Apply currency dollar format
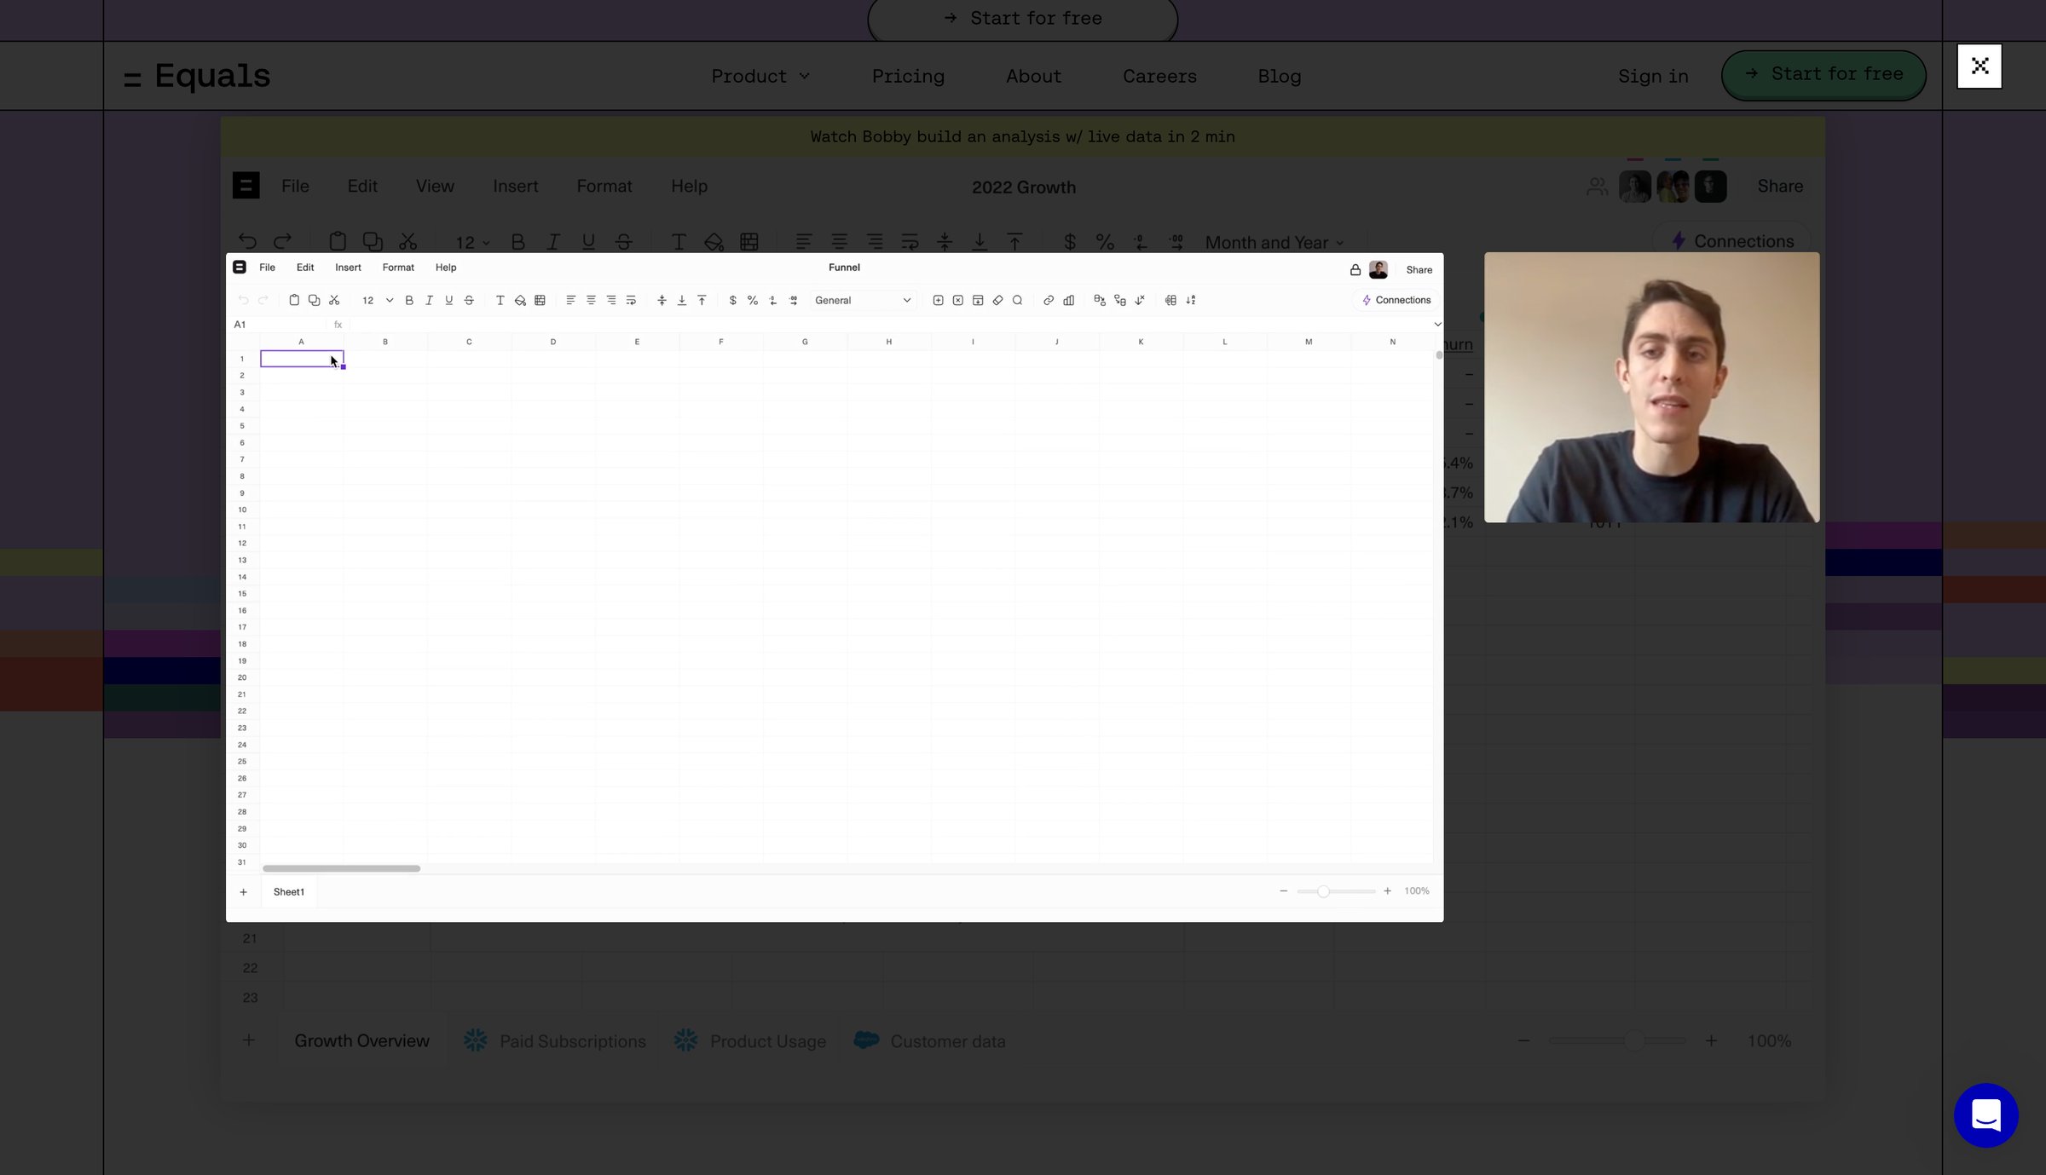The image size is (2046, 1175). point(732,300)
